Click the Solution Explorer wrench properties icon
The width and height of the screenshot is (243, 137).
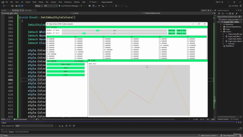tap(236, 14)
